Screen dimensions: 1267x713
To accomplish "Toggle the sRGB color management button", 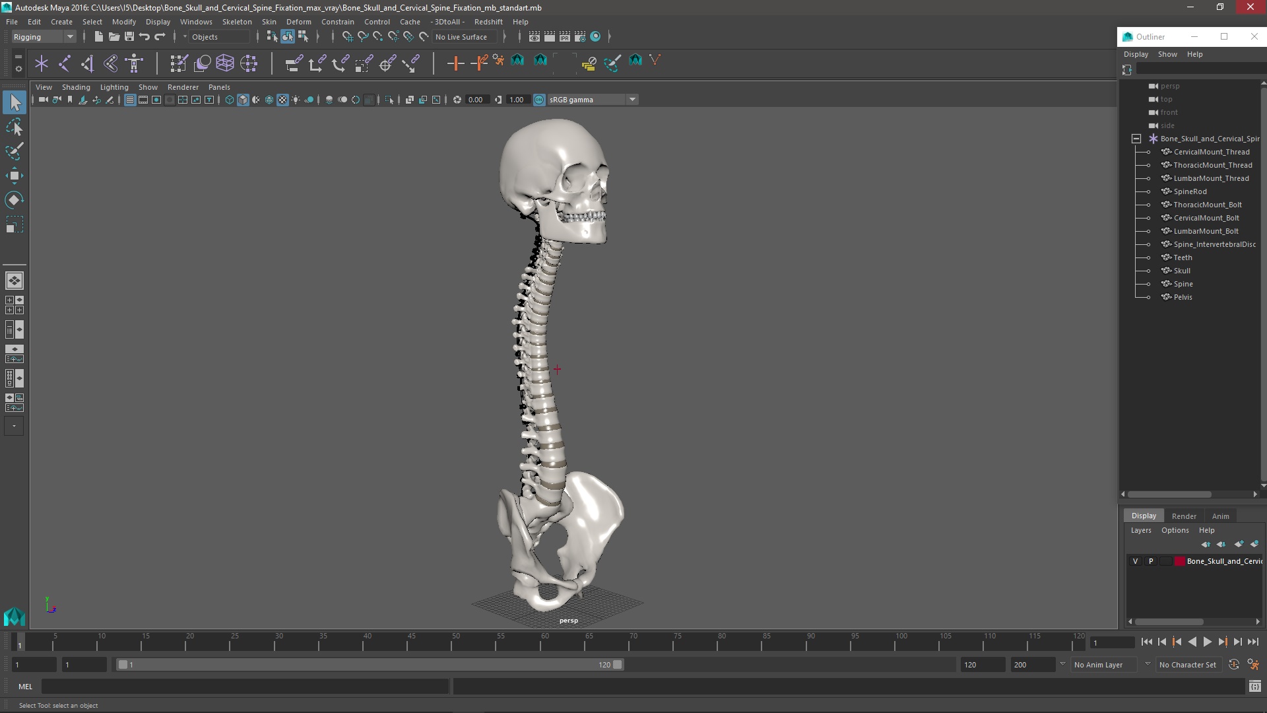I will click(x=539, y=100).
